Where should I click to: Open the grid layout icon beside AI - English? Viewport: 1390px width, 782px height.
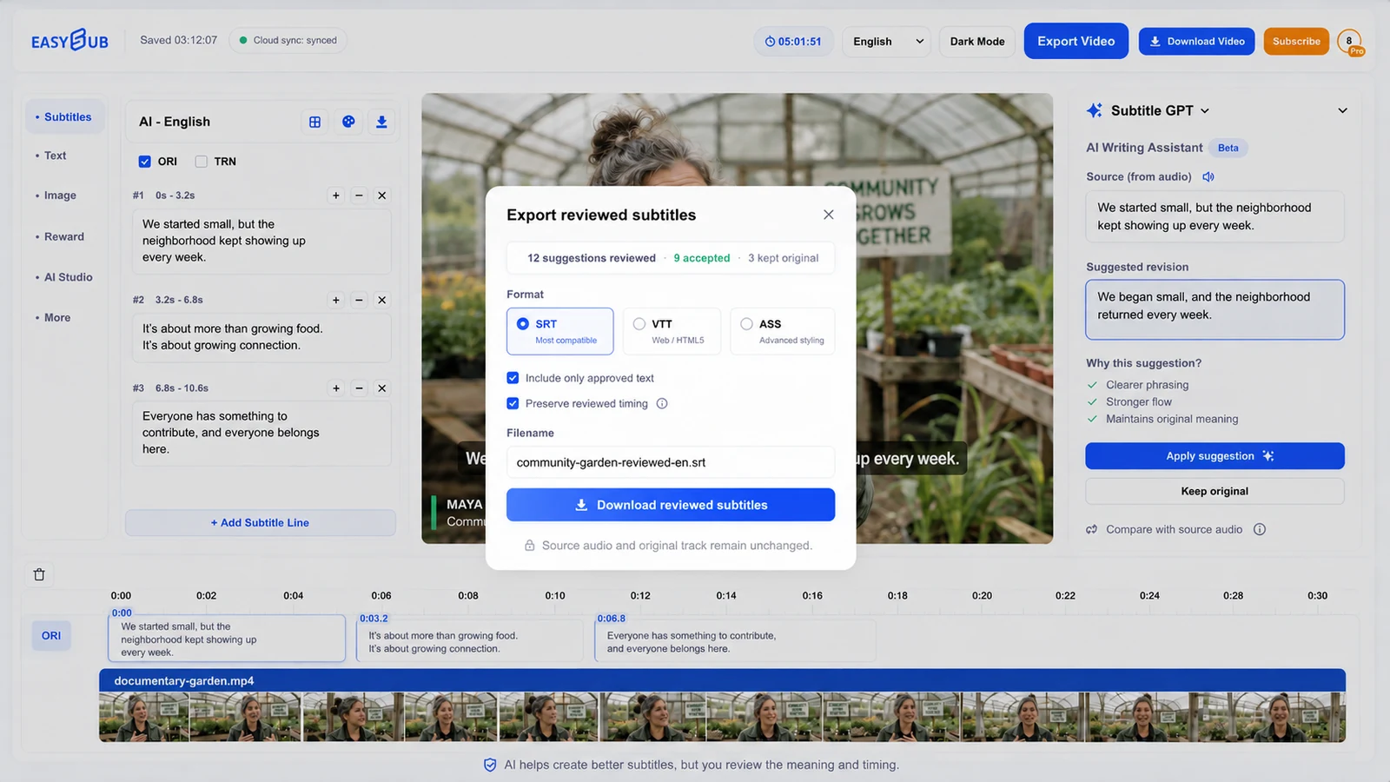pyautogui.click(x=314, y=122)
